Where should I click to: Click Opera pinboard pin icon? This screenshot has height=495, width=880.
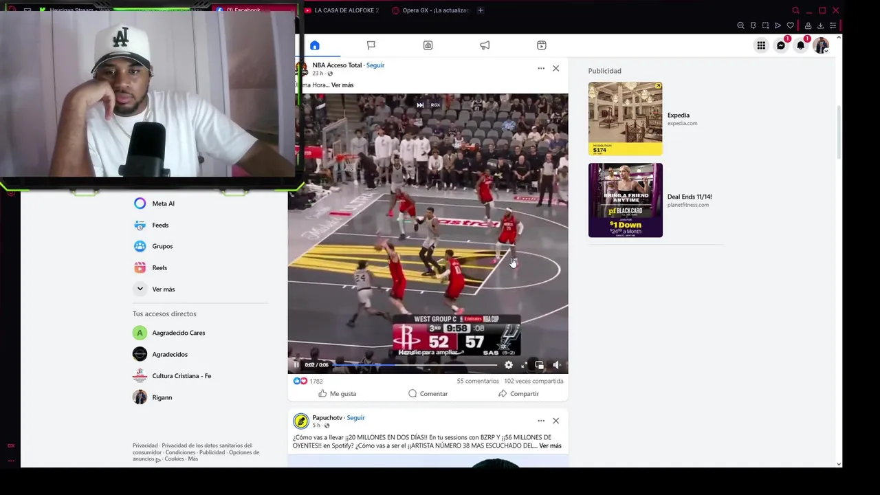(x=753, y=25)
